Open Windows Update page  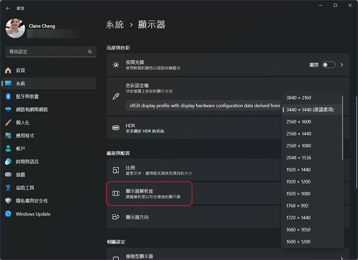pos(49,214)
